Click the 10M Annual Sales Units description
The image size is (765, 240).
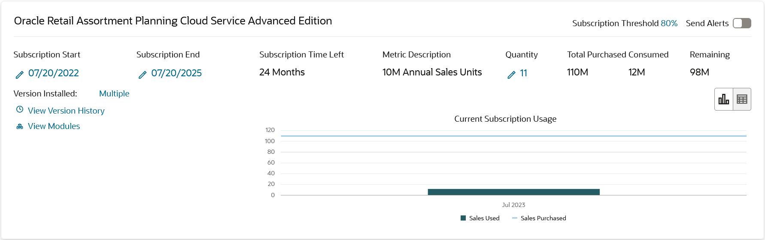[x=432, y=72]
